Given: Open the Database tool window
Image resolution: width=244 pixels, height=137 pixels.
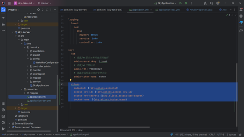Looking at the screenshot, I should click(x=241, y=16).
